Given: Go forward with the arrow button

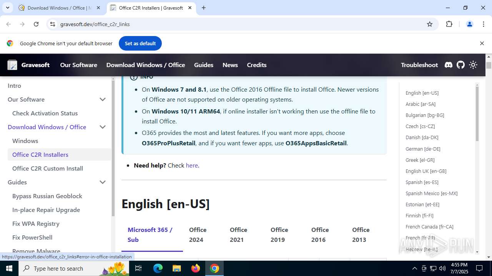Looking at the screenshot, I should click(x=22, y=24).
